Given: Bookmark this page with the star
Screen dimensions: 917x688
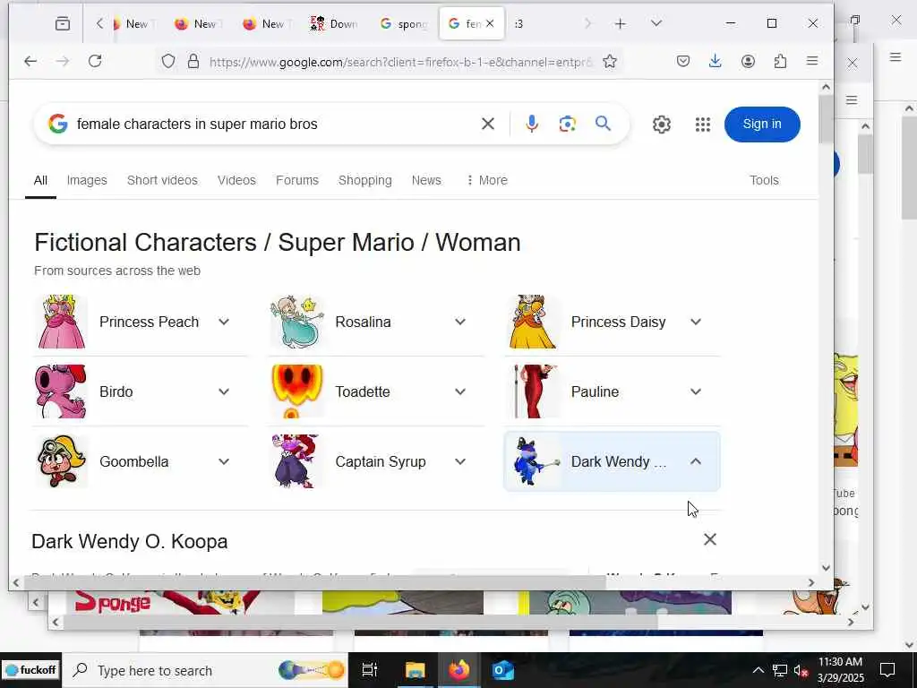Looking at the screenshot, I should [x=609, y=62].
